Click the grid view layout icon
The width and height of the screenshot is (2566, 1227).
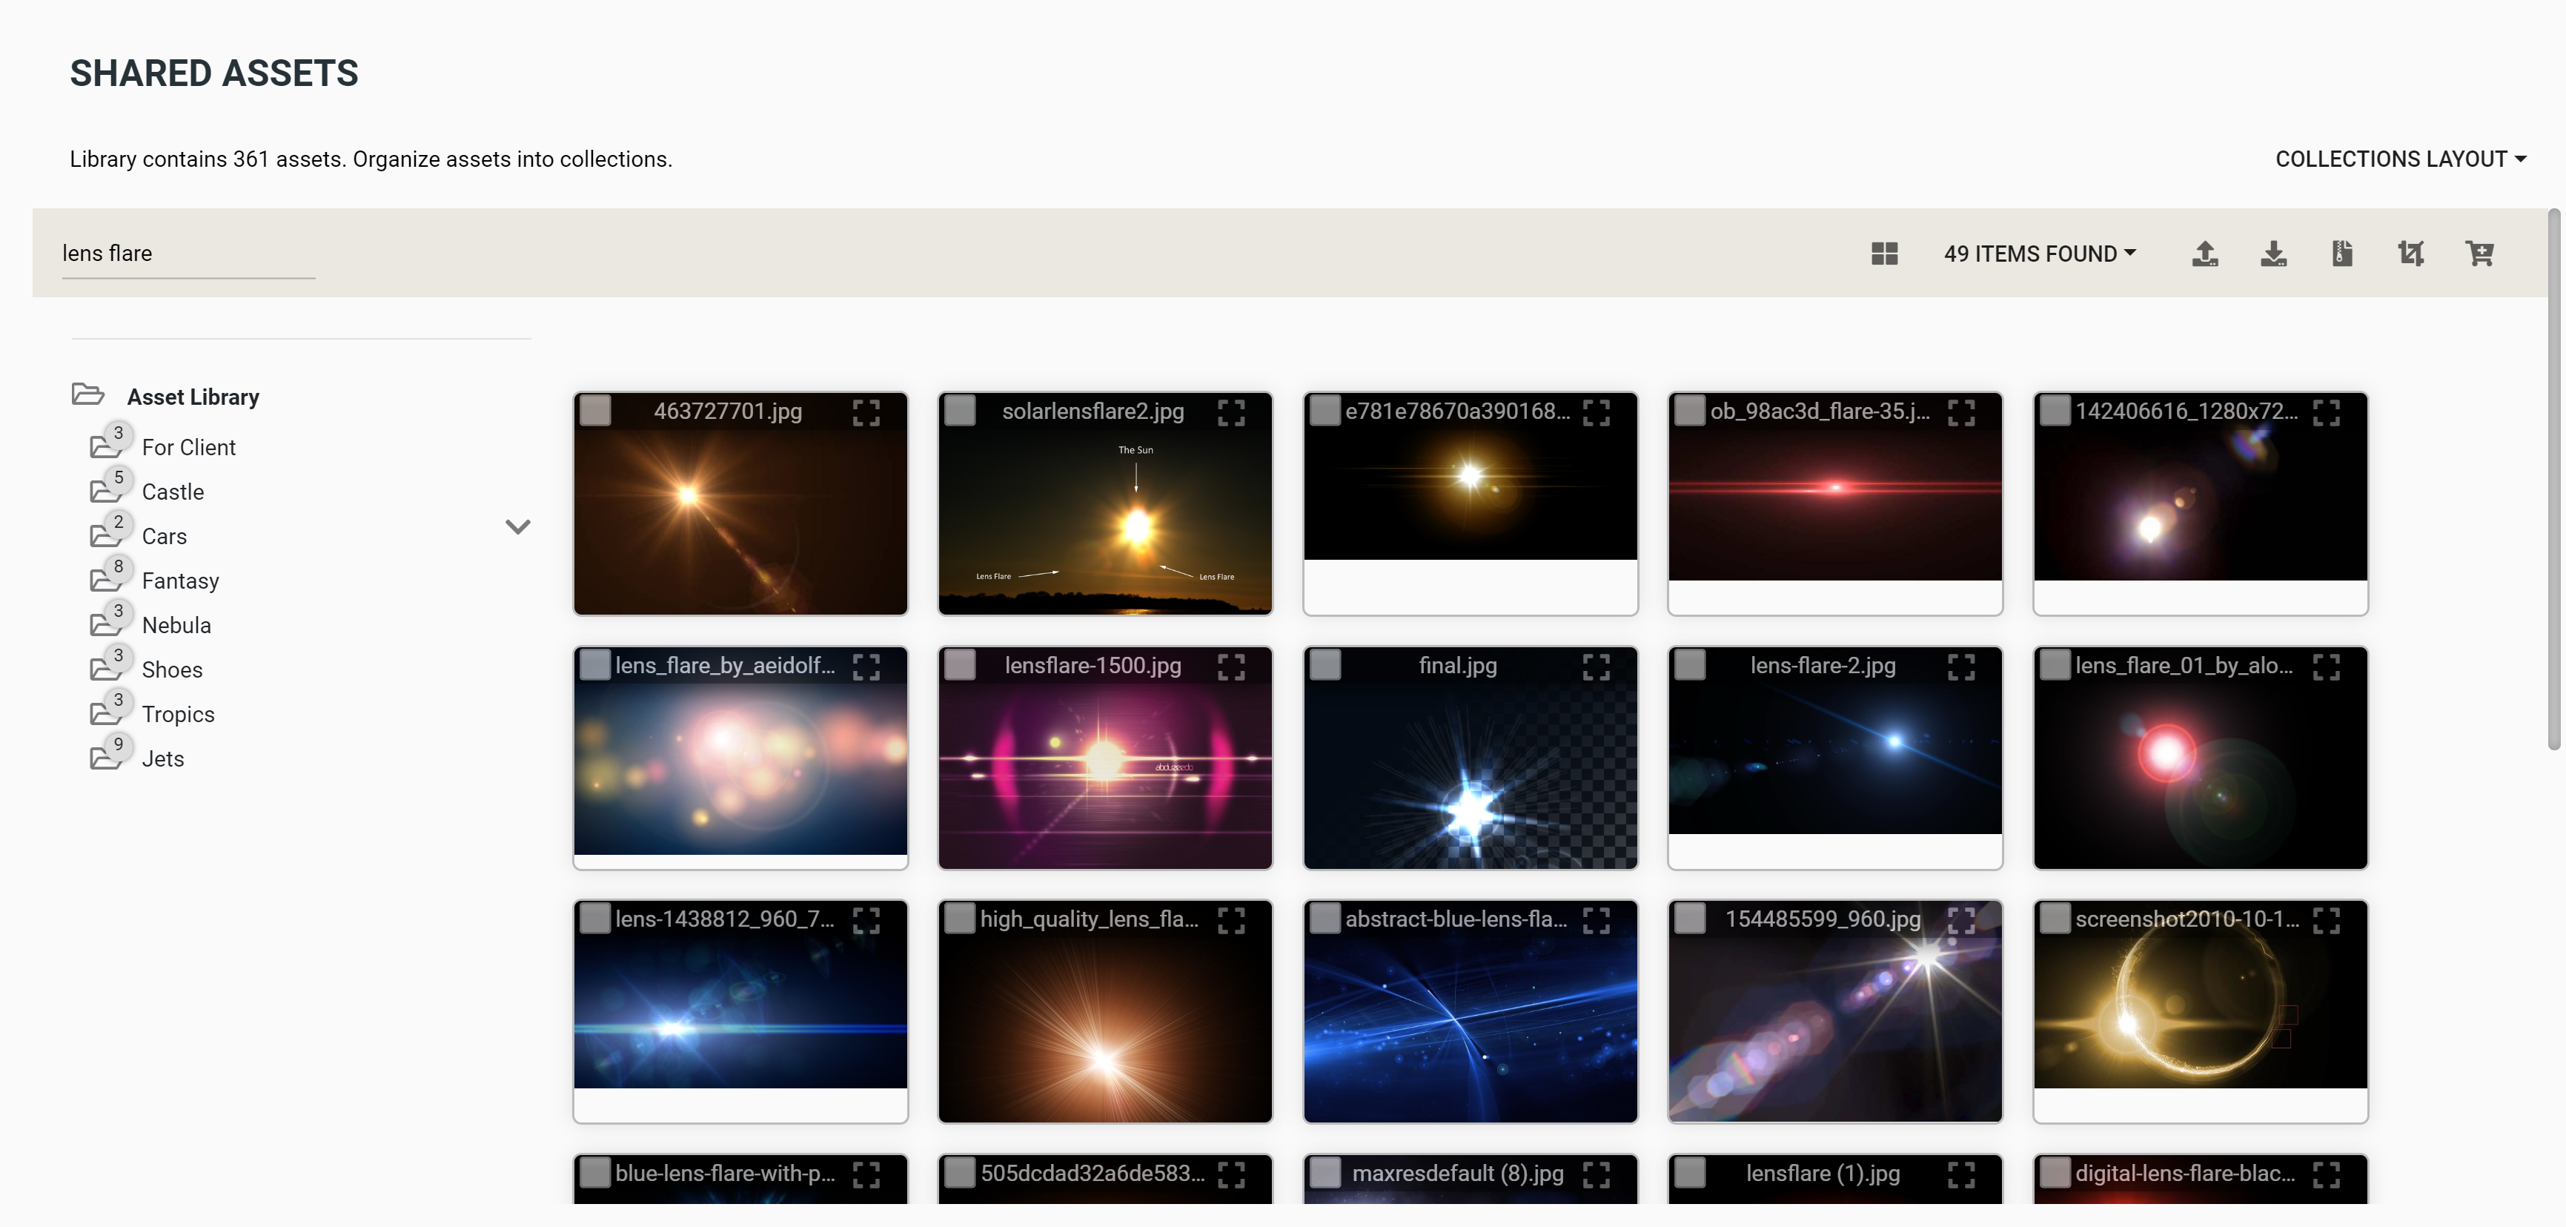pos(1883,253)
